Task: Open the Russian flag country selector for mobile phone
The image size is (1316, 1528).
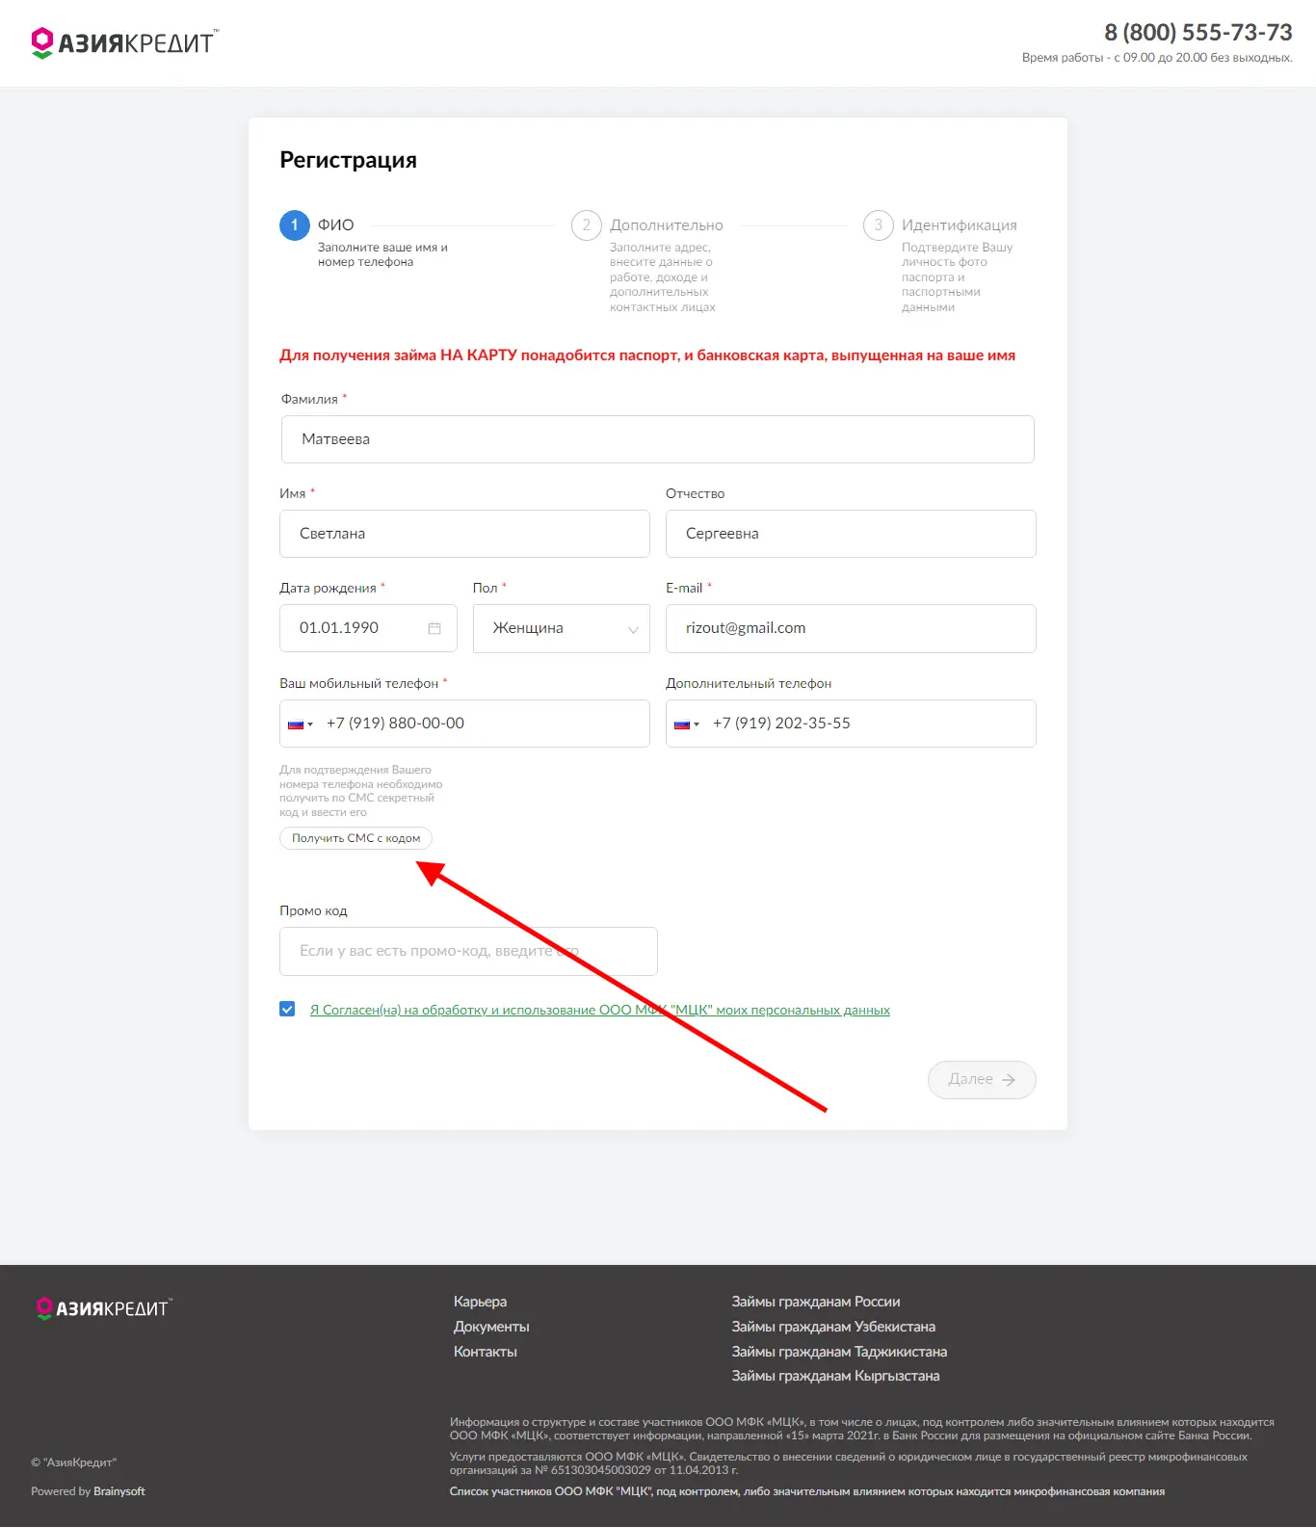Action: pos(301,724)
